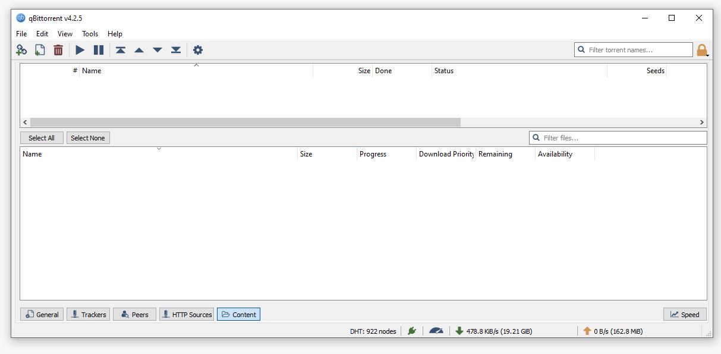Show the Speed graph tab
Image resolution: width=721 pixels, height=354 pixels.
click(685, 314)
